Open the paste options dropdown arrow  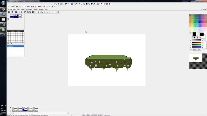[34, 6]
